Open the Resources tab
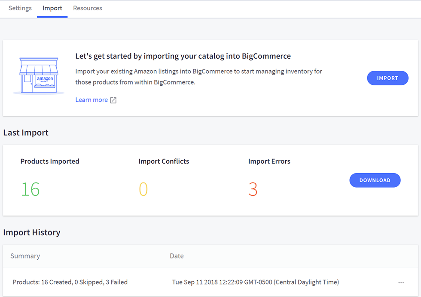The height and width of the screenshot is (297, 421). (87, 8)
